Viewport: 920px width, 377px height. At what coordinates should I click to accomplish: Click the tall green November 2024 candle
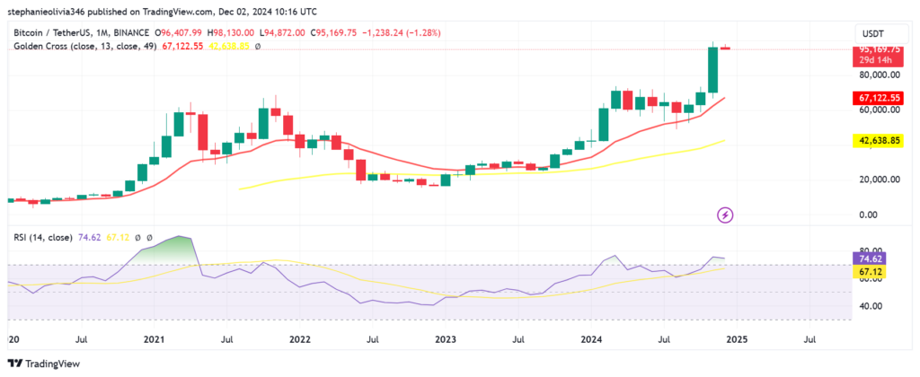coord(713,70)
